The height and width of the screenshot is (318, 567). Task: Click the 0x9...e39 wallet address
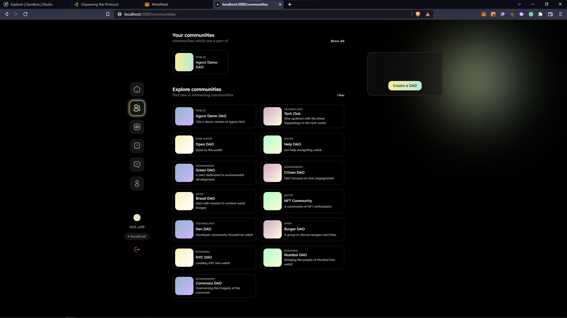(x=137, y=227)
